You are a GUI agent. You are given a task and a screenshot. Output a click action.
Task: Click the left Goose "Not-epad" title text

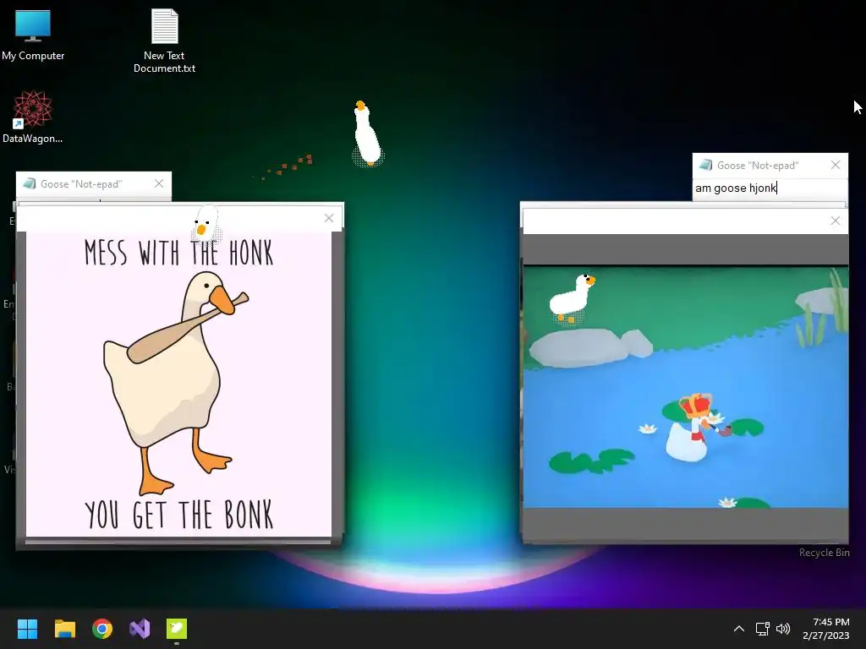[81, 183]
